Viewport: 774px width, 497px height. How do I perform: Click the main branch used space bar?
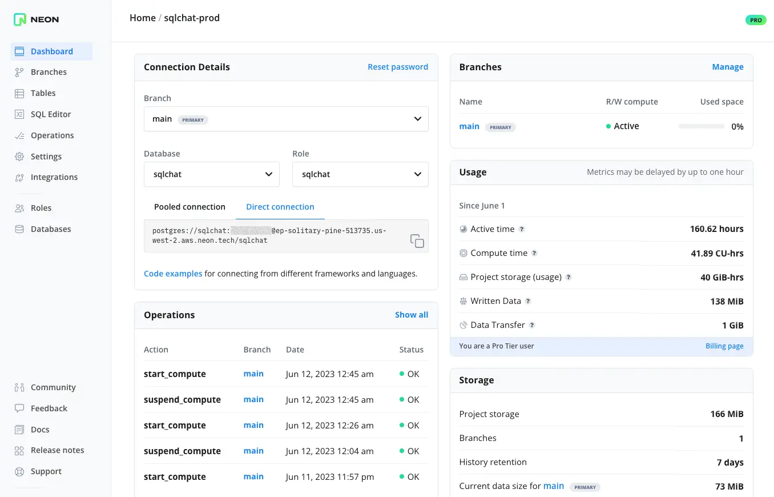pyautogui.click(x=702, y=126)
